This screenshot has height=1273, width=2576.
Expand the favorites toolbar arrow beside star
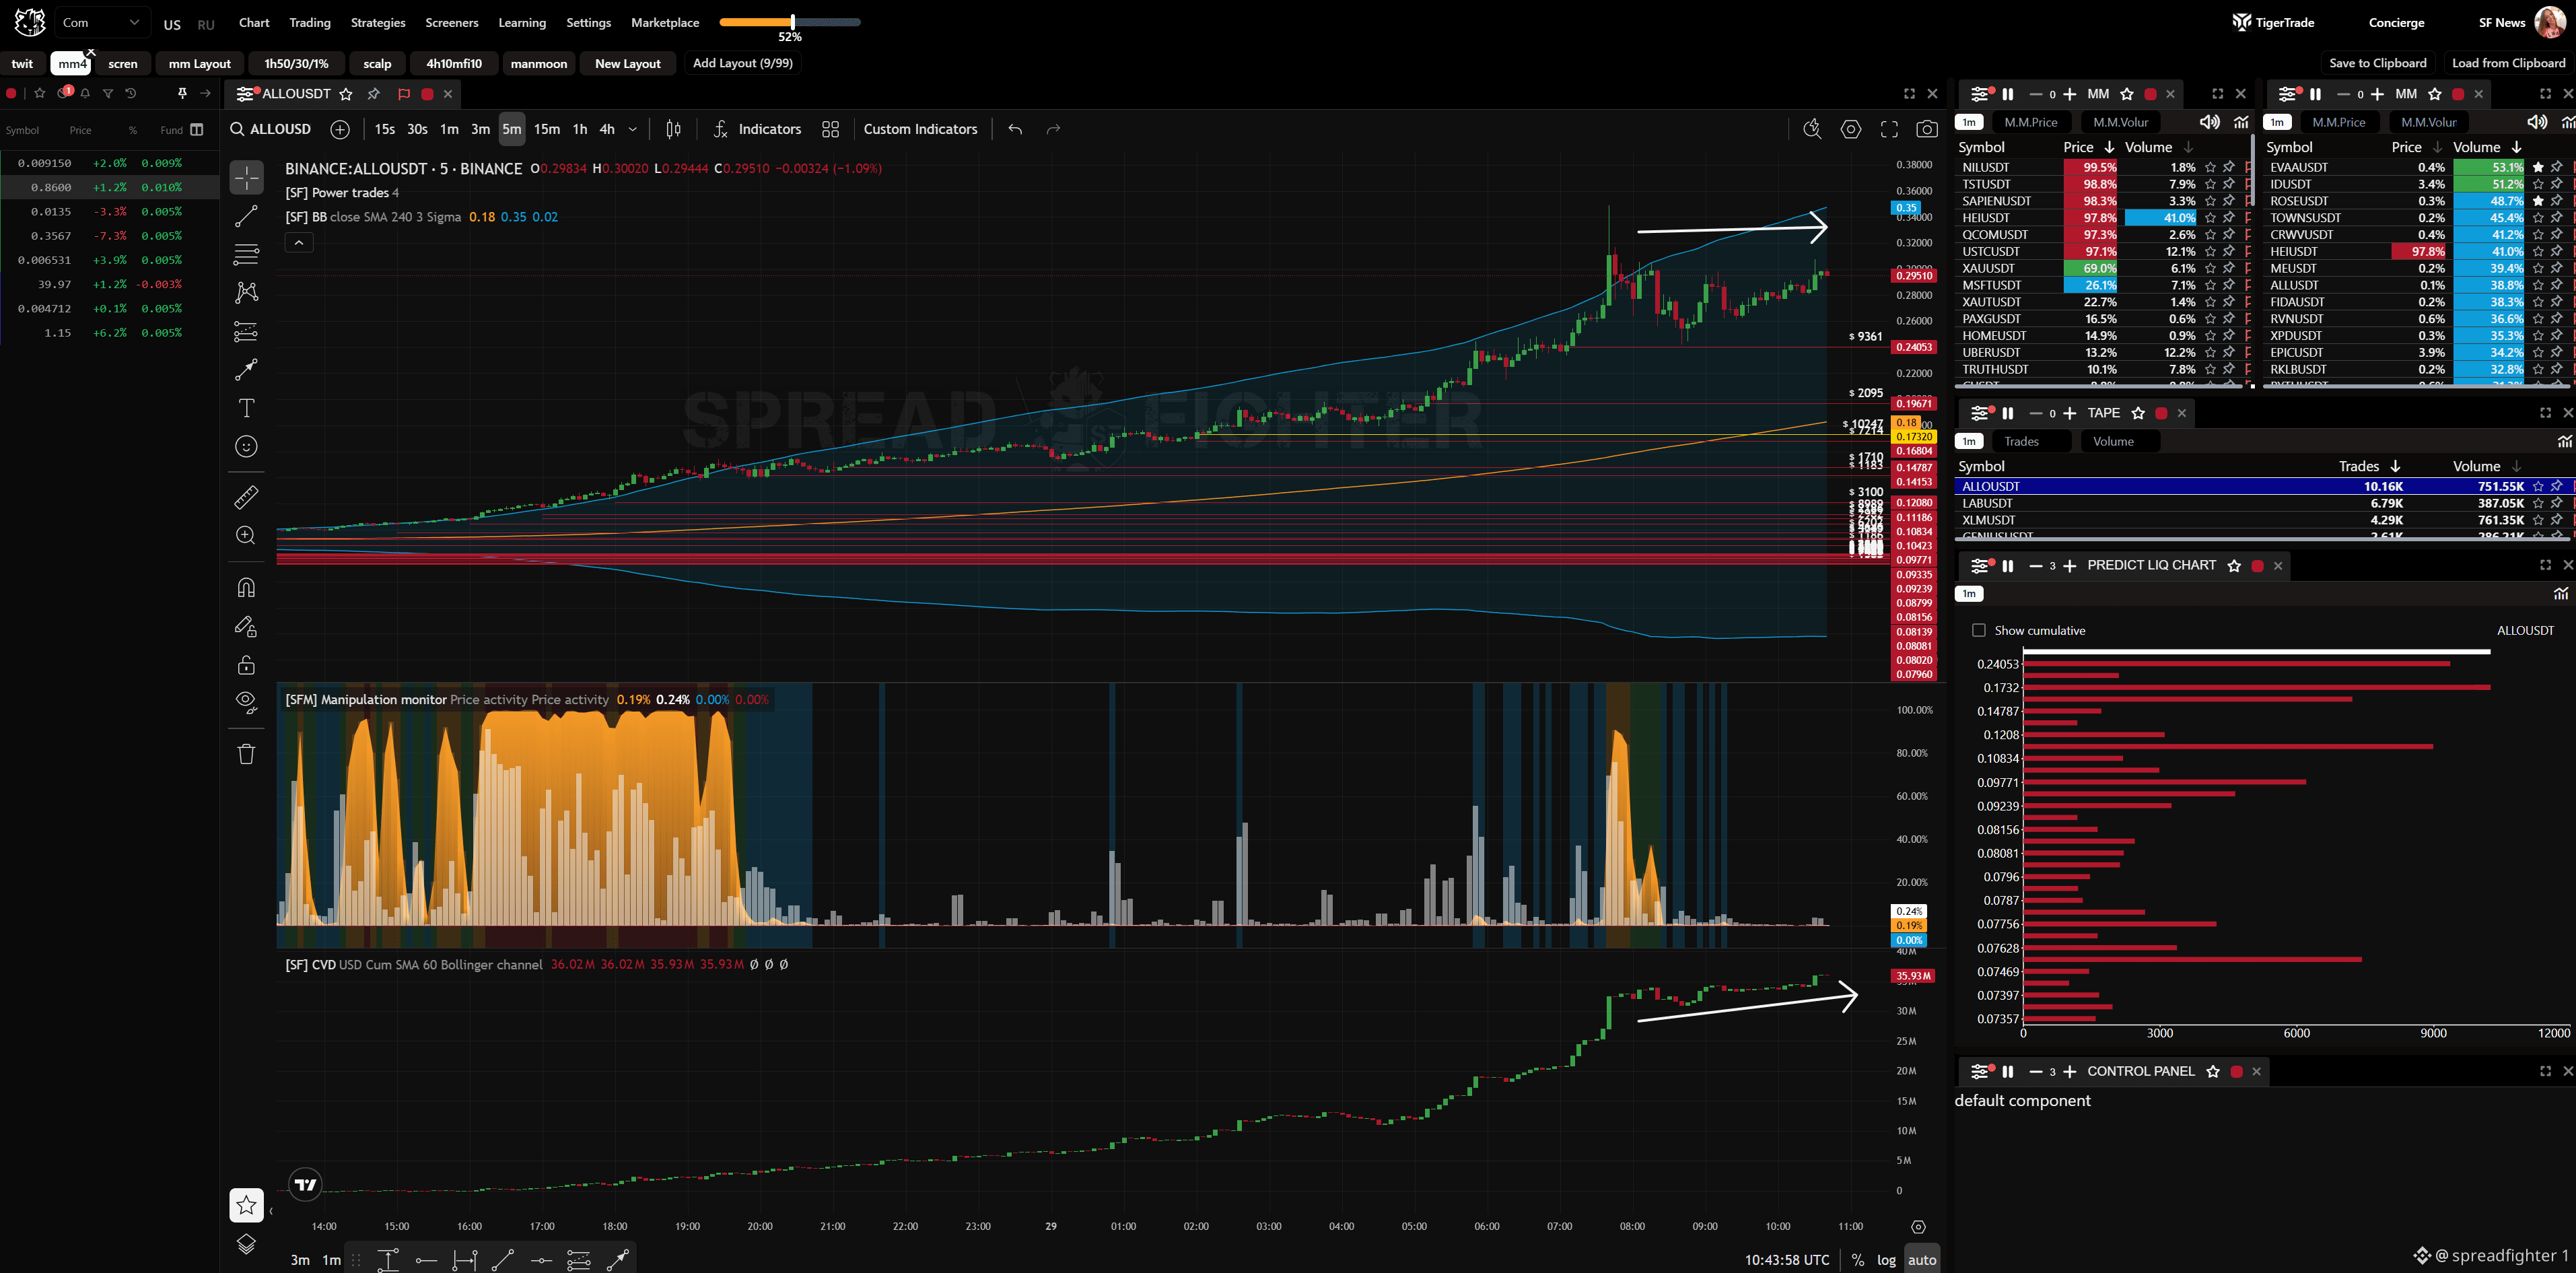click(x=270, y=1212)
